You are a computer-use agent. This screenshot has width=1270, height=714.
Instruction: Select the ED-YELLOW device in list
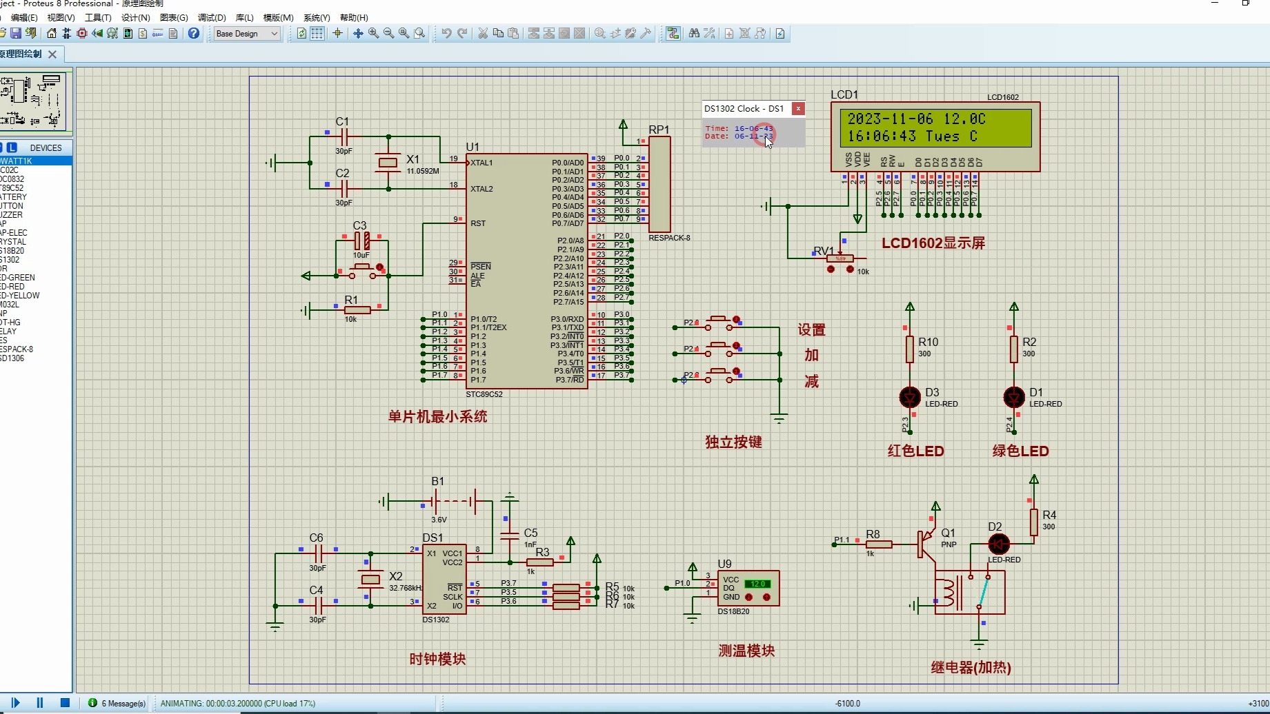click(36, 296)
